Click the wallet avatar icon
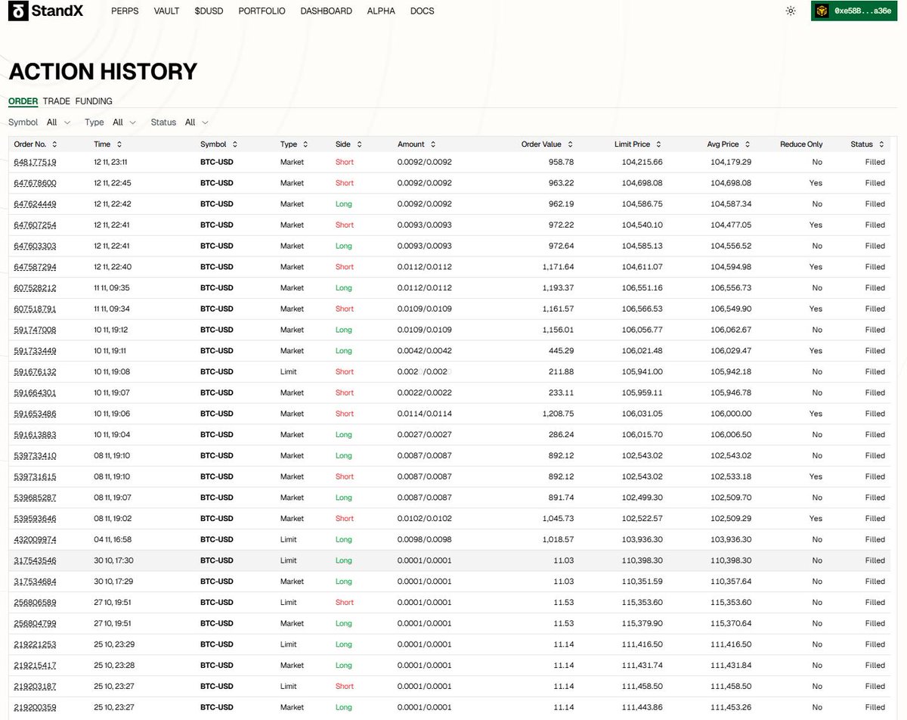This screenshot has width=907, height=720. tap(822, 11)
